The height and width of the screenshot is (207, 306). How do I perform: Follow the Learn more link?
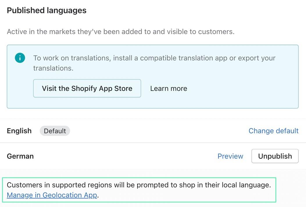(x=169, y=89)
